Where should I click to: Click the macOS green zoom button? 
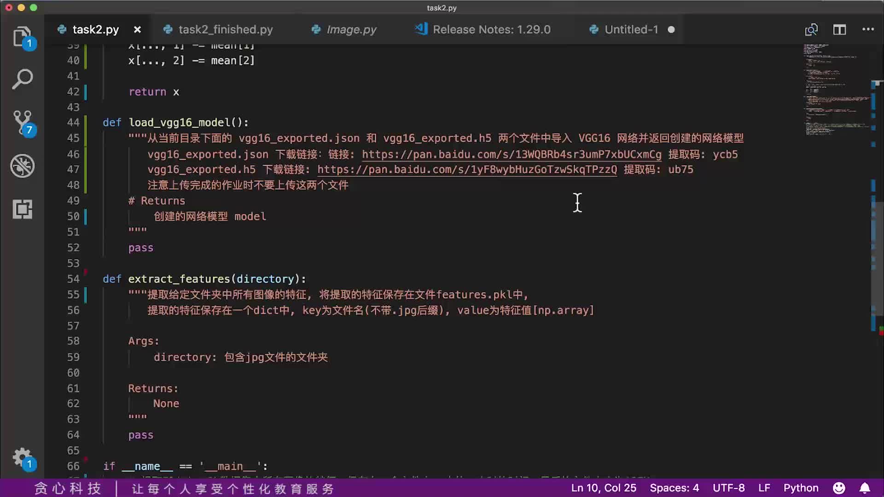[x=33, y=7]
